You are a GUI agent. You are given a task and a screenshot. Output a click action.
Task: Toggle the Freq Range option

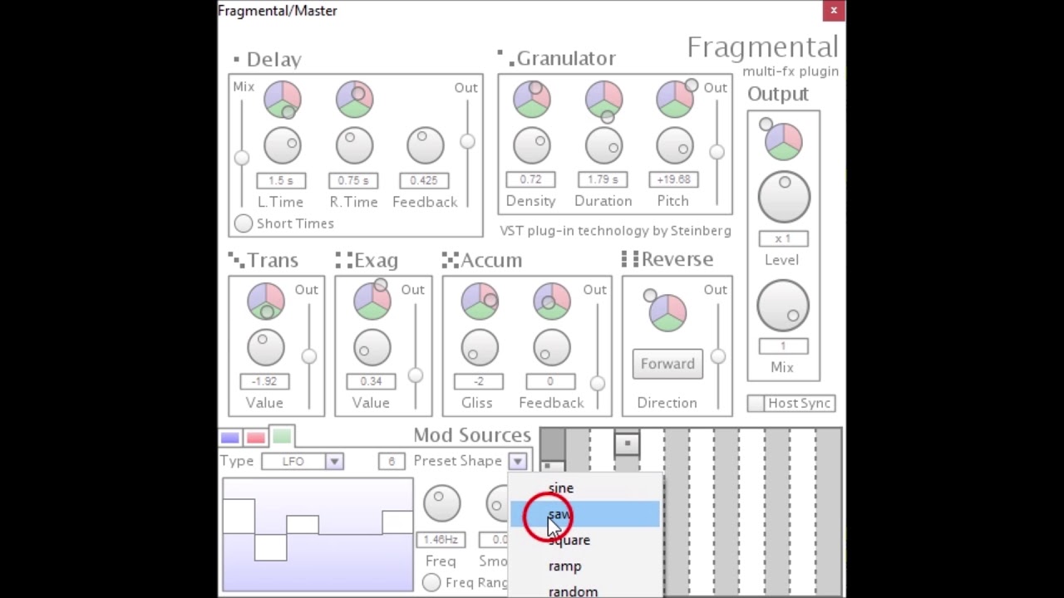click(x=431, y=582)
